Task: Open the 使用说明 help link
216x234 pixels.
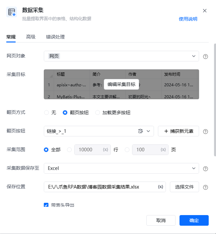Action: pos(188,19)
